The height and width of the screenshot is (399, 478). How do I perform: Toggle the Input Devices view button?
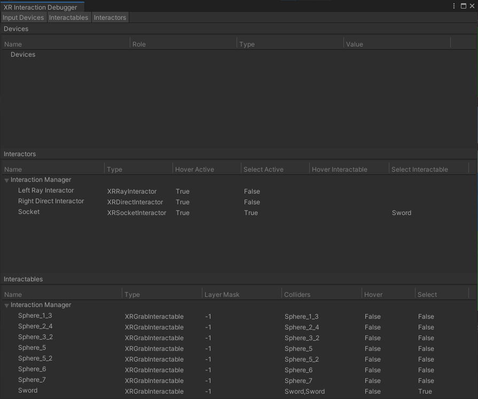[x=23, y=18]
